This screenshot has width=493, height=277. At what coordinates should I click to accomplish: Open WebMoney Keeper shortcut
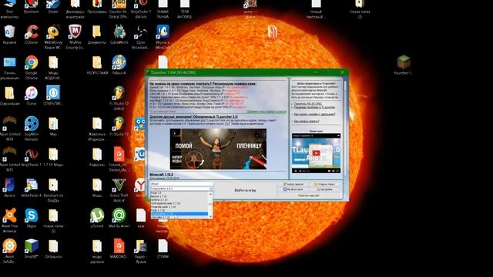coord(53,37)
